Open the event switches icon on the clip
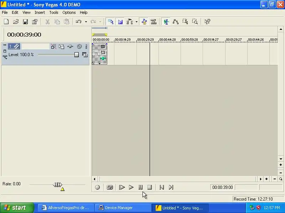This screenshot has height=213, width=285. (103, 47)
